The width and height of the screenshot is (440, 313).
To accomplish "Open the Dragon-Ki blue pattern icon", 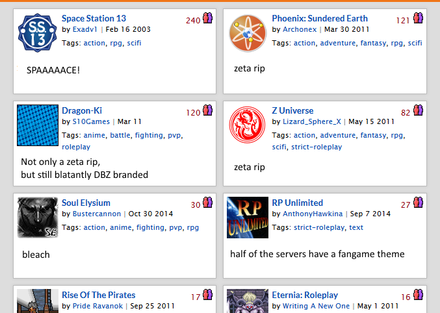I will (x=38, y=125).
